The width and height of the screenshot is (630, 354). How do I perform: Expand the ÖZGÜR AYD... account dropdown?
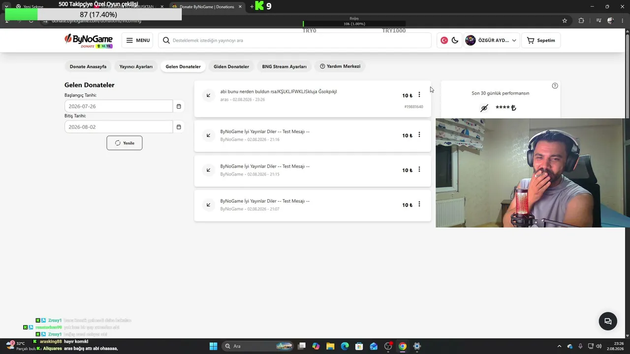(491, 40)
